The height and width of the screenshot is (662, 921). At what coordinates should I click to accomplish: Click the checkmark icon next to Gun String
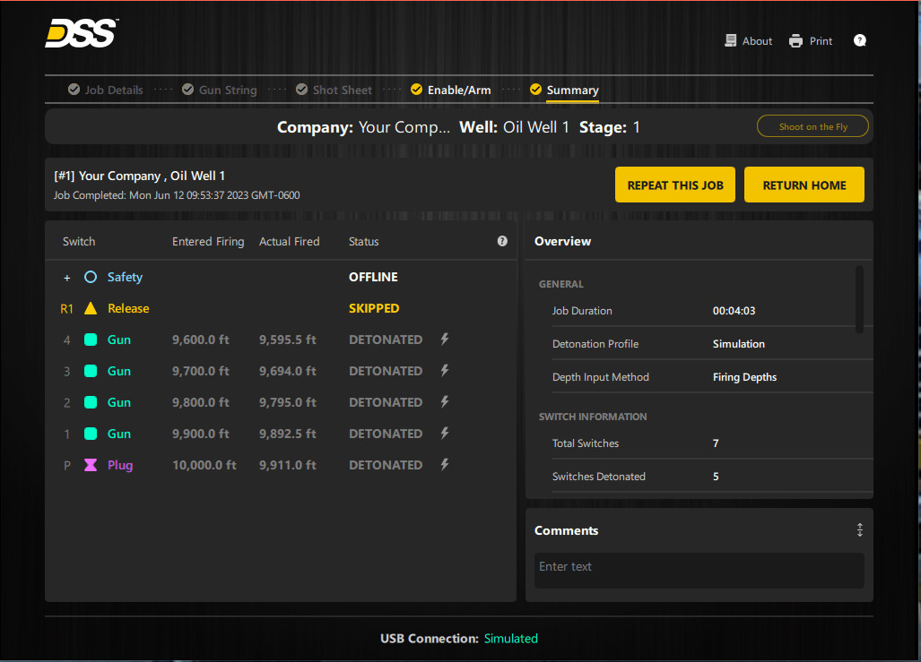[187, 89]
